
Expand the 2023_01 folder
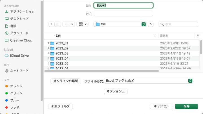pos(48,43)
